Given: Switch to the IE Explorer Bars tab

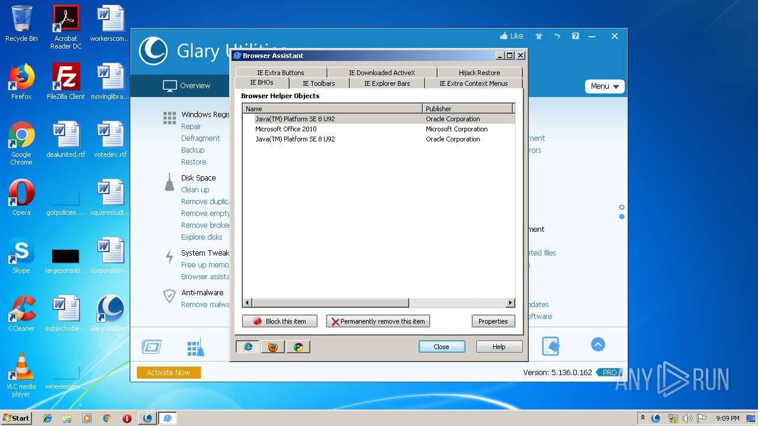Looking at the screenshot, I should [x=387, y=83].
